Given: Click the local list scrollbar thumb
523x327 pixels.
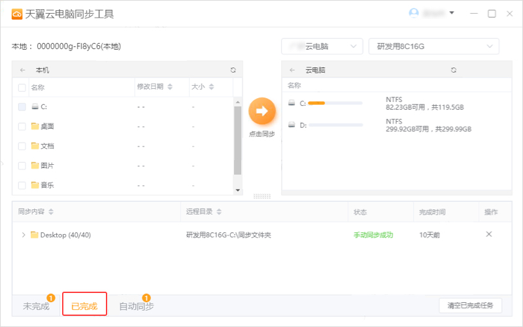Looking at the screenshot, I should tap(237, 141).
